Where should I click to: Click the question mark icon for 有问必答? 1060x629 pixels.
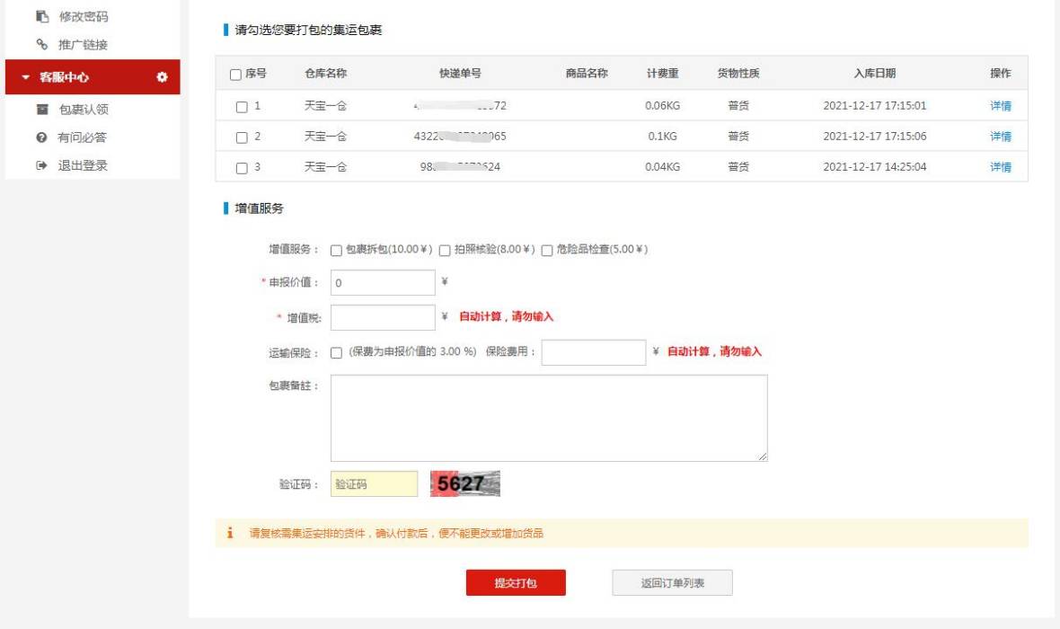(x=42, y=137)
